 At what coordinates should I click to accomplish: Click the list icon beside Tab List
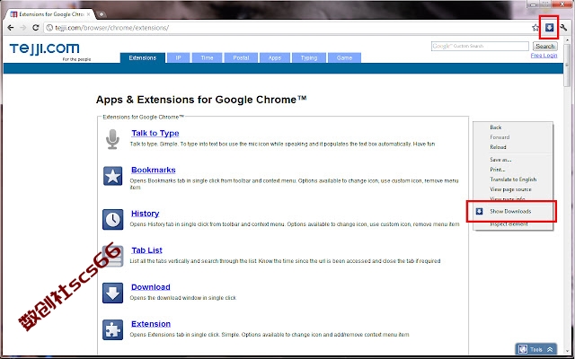[x=112, y=256]
